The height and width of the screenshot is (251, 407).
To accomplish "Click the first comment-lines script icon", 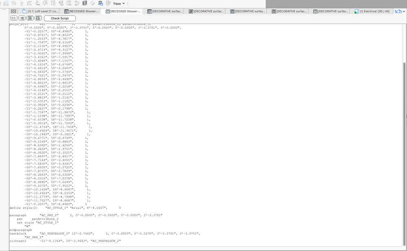I will coord(14,18).
